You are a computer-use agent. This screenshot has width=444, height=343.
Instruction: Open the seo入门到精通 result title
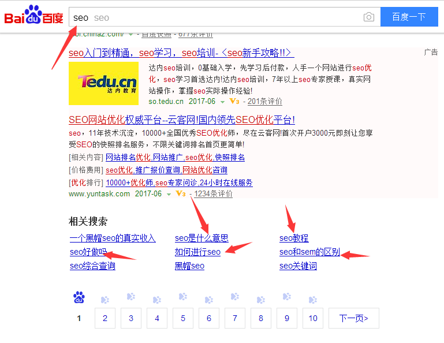pyautogui.click(x=181, y=53)
